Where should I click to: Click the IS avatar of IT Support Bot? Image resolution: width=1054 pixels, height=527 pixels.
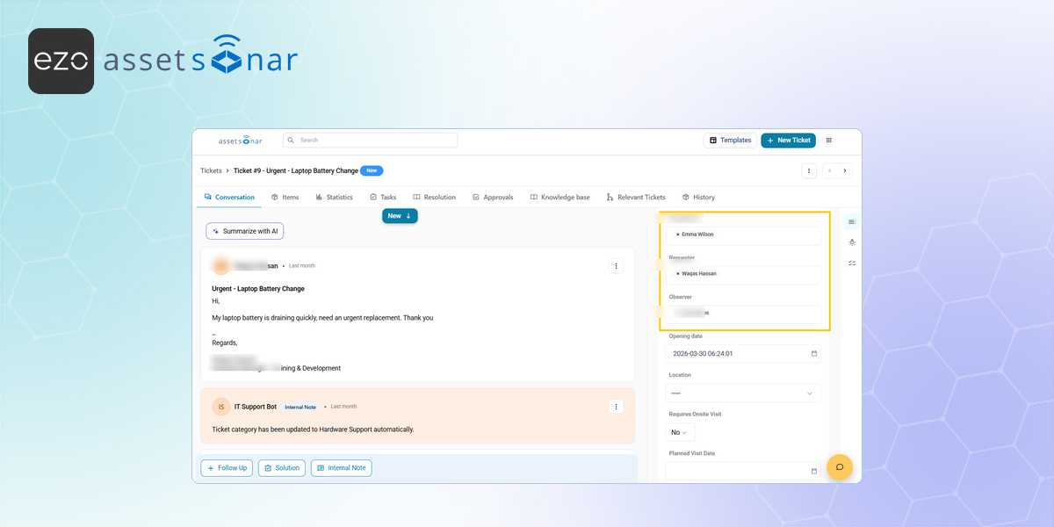click(221, 407)
